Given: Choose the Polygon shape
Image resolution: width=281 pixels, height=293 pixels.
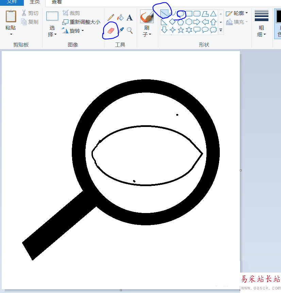Looking at the screenshot, I should (x=205, y=14).
